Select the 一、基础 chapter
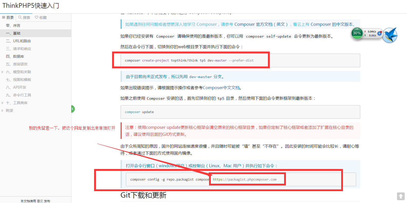The height and width of the screenshot is (203, 407). (35, 33)
